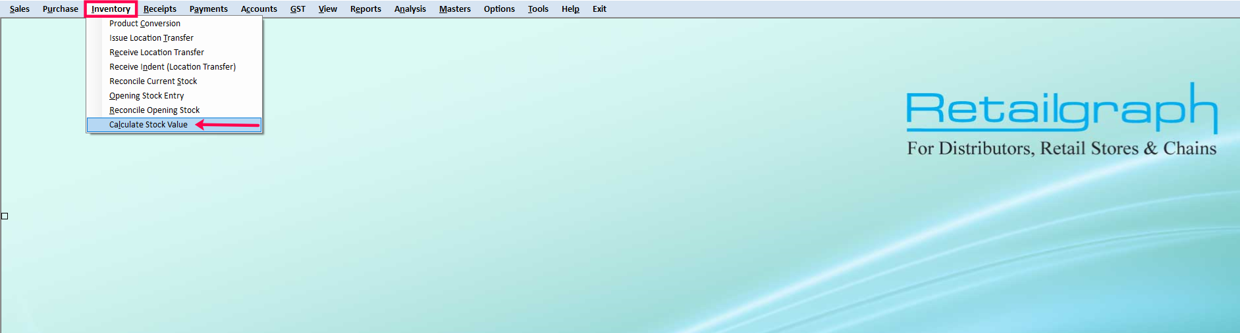Open the Payments menu
Screen dimensions: 1240x333
209,9
